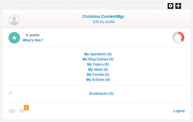Click the move widget arrows icon
The image size is (193, 122).
click(x=178, y=6)
